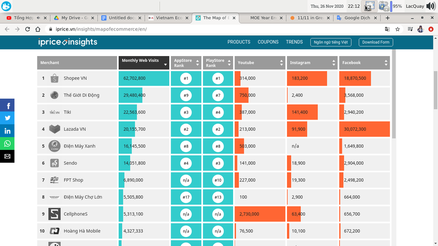Open the COUPONS menu
The width and height of the screenshot is (438, 246).
tap(268, 42)
